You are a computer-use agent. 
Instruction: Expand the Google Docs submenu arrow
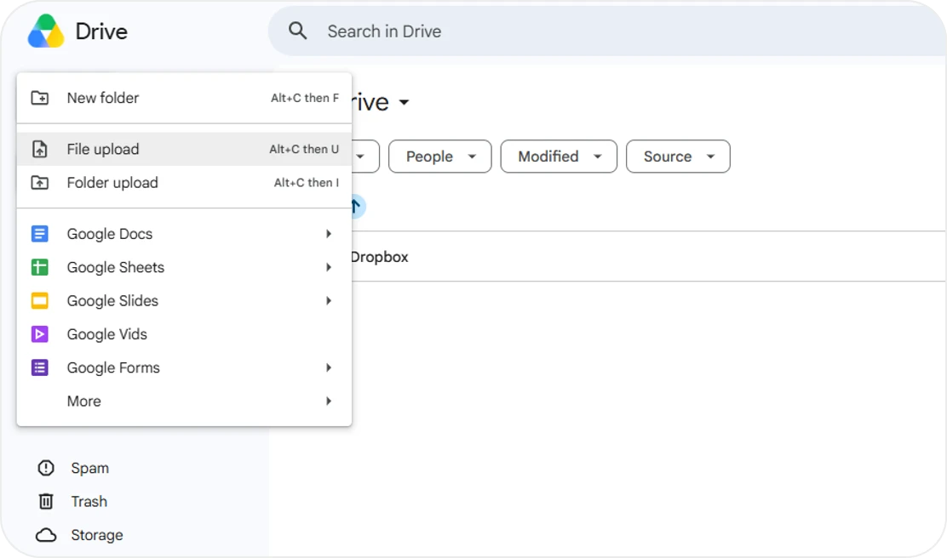pos(329,233)
